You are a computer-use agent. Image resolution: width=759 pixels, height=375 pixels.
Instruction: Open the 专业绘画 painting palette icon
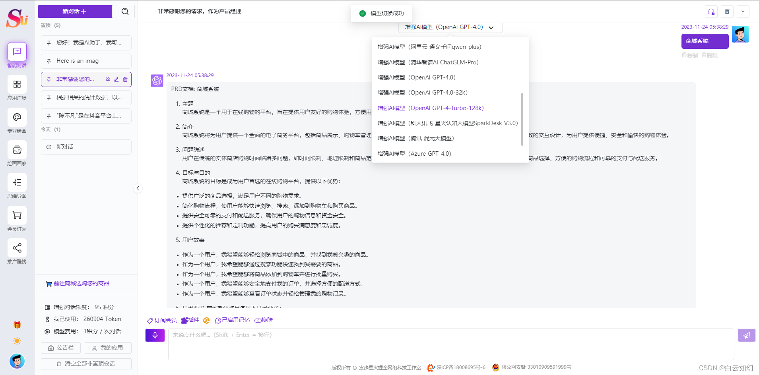[17, 117]
